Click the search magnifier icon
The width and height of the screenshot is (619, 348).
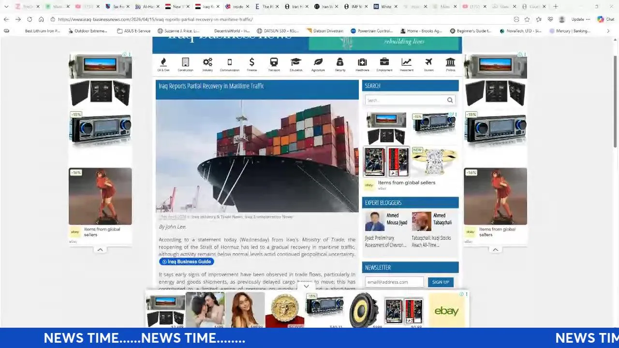pos(450,100)
